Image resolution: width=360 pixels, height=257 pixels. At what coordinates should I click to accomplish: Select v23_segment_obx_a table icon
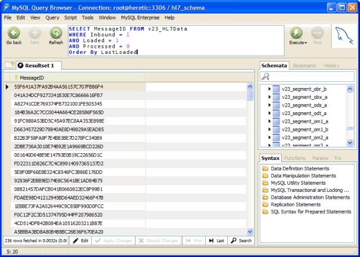coord(276,97)
